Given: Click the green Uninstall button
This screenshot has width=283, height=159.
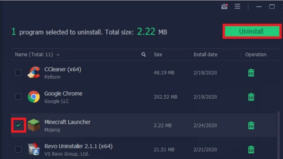Looking at the screenshot, I should tap(251, 31).
